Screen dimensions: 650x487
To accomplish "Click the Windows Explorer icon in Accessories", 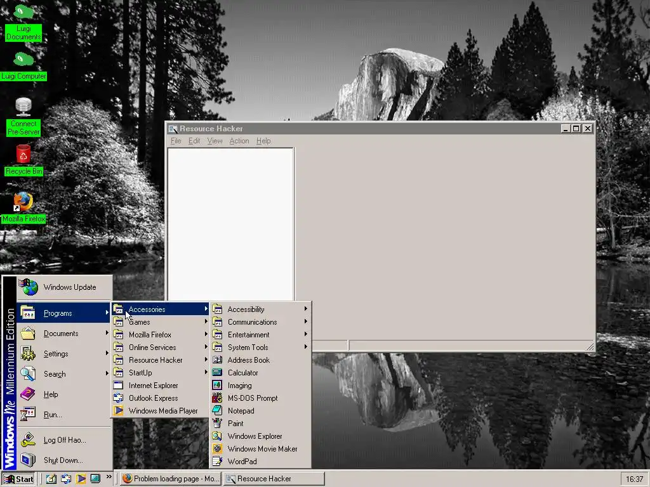I will [x=217, y=436].
